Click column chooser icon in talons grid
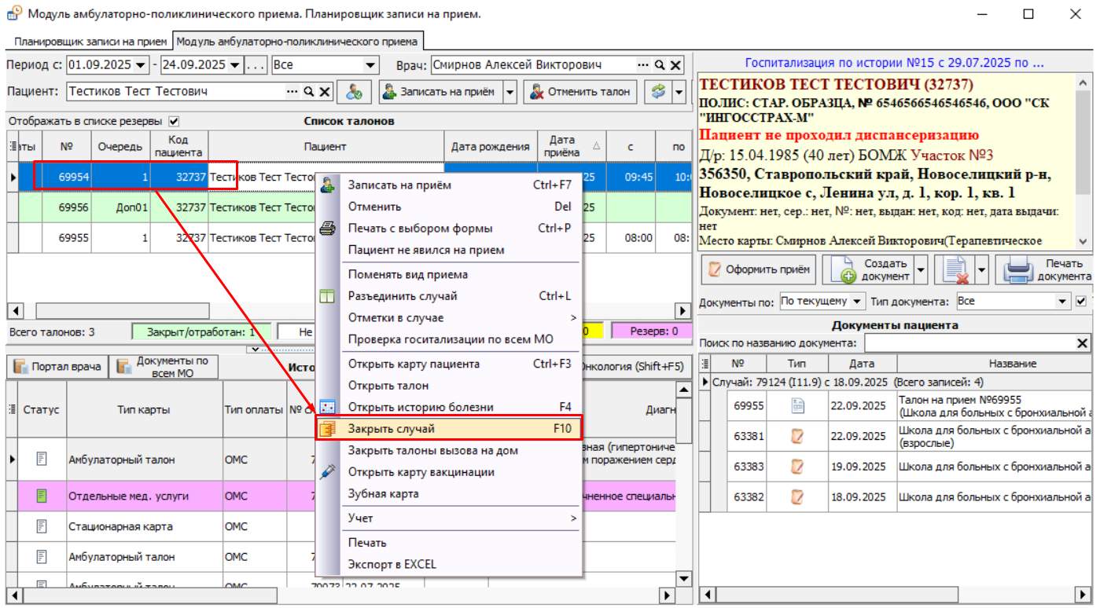This screenshot has height=608, width=1100. [13, 146]
